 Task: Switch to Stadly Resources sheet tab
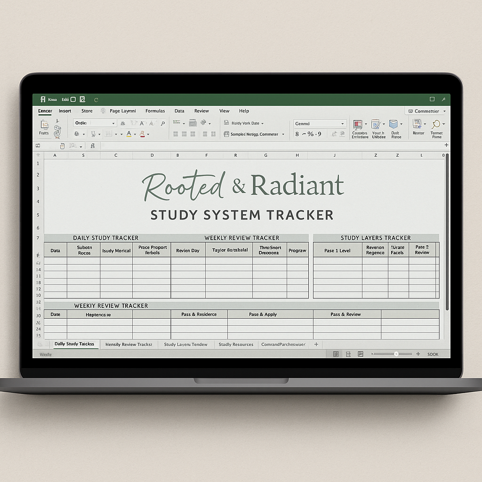236,345
